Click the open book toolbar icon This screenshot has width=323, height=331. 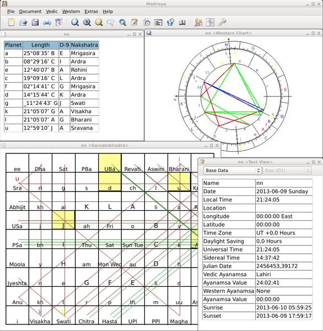coord(182,22)
